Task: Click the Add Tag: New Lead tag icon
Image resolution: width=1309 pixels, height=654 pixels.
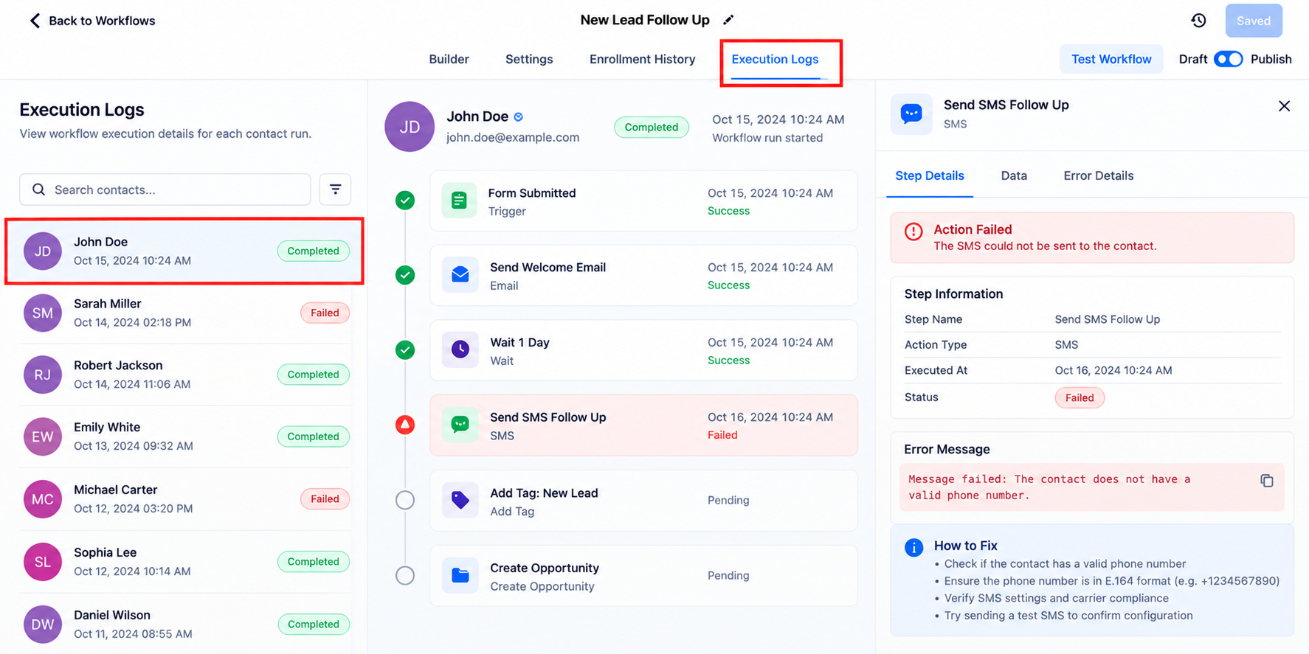Action: 460,500
